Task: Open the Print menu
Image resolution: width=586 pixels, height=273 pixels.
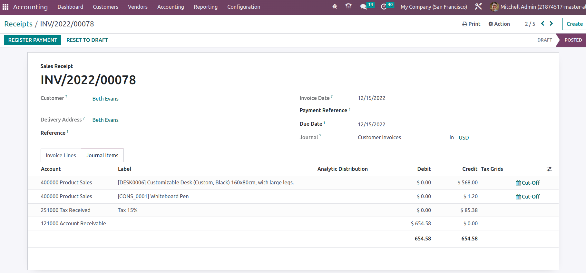Action: [471, 24]
